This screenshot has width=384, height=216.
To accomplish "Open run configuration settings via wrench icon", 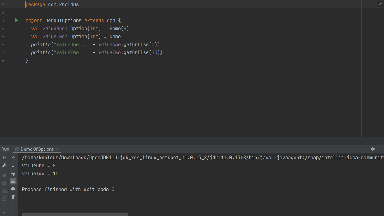I will click(4, 165).
